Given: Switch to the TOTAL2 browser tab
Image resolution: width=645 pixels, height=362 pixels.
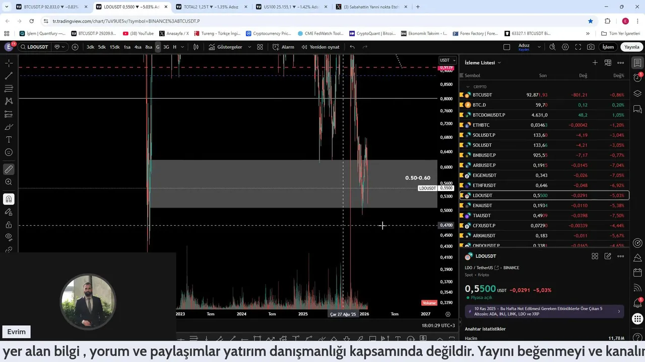Looking at the screenshot, I should click(x=211, y=7).
